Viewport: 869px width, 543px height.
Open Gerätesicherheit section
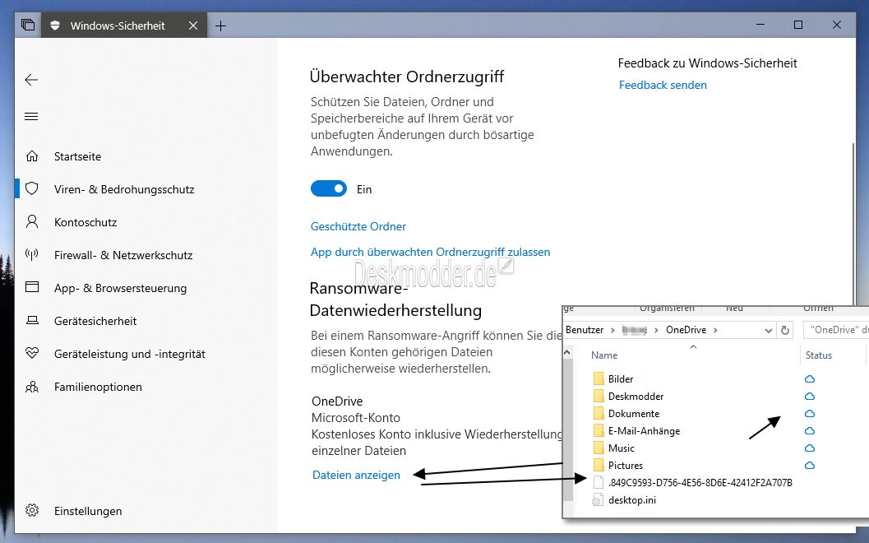pos(95,321)
